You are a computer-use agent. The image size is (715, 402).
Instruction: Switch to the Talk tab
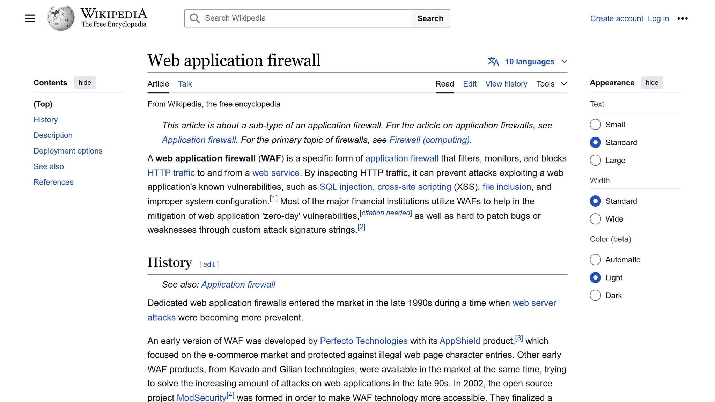(185, 84)
